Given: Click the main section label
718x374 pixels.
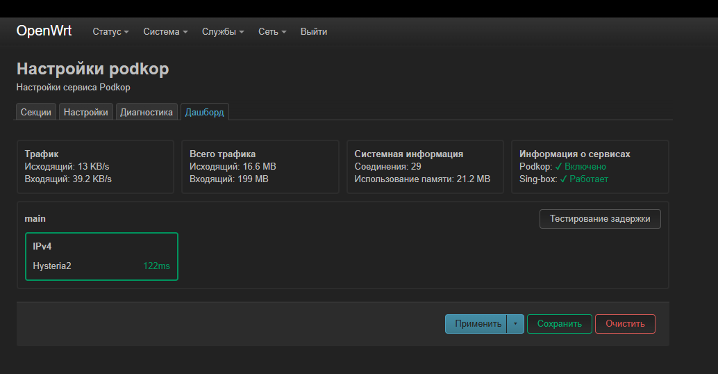Looking at the screenshot, I should coord(35,218).
